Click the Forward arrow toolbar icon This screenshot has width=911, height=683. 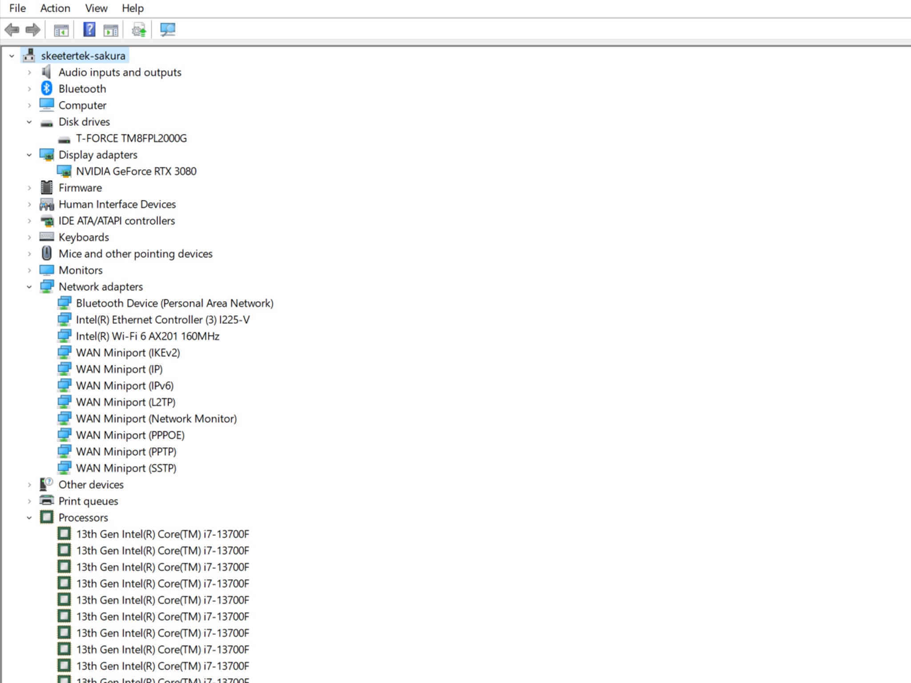point(33,30)
